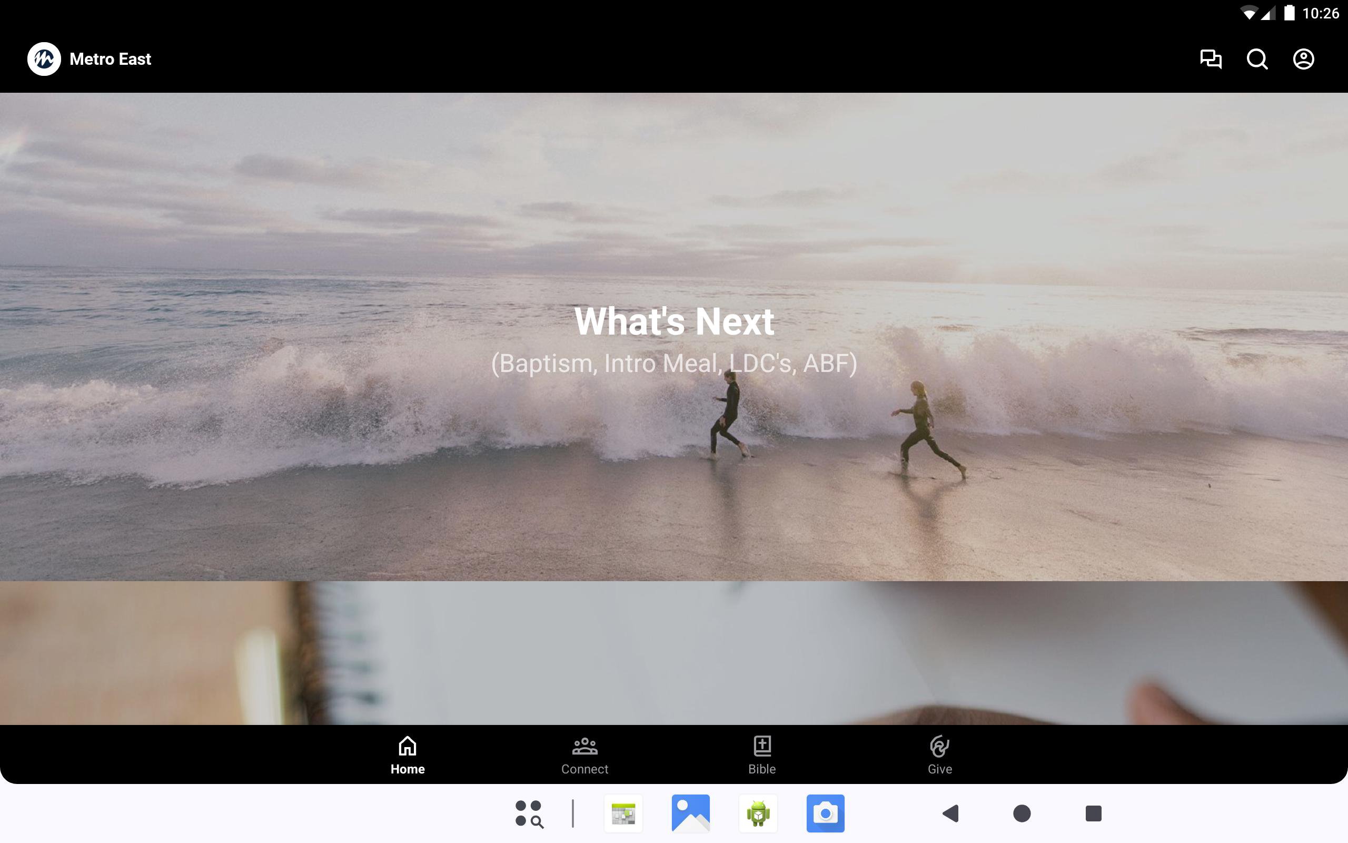Tap the Baptism, Intro Meal subtitle text
Viewport: 1348px width, 843px height.
click(x=674, y=364)
